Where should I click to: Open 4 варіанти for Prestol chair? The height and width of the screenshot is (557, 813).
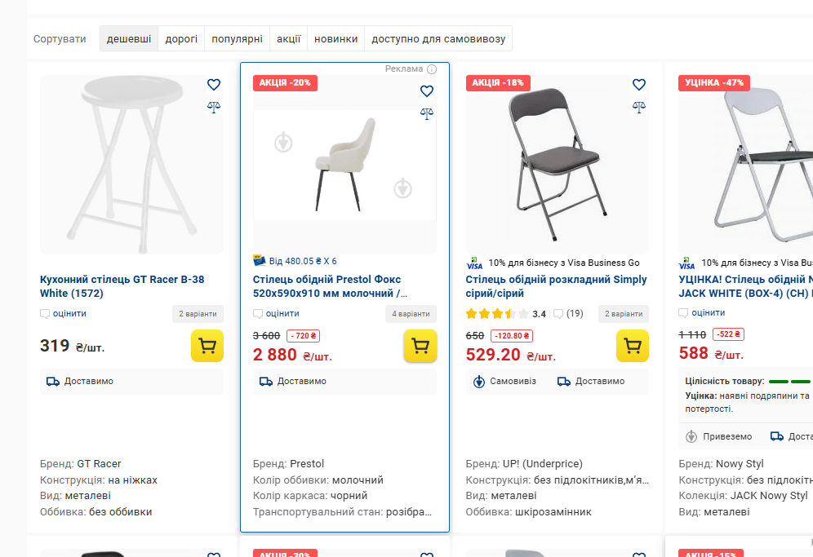point(411,314)
